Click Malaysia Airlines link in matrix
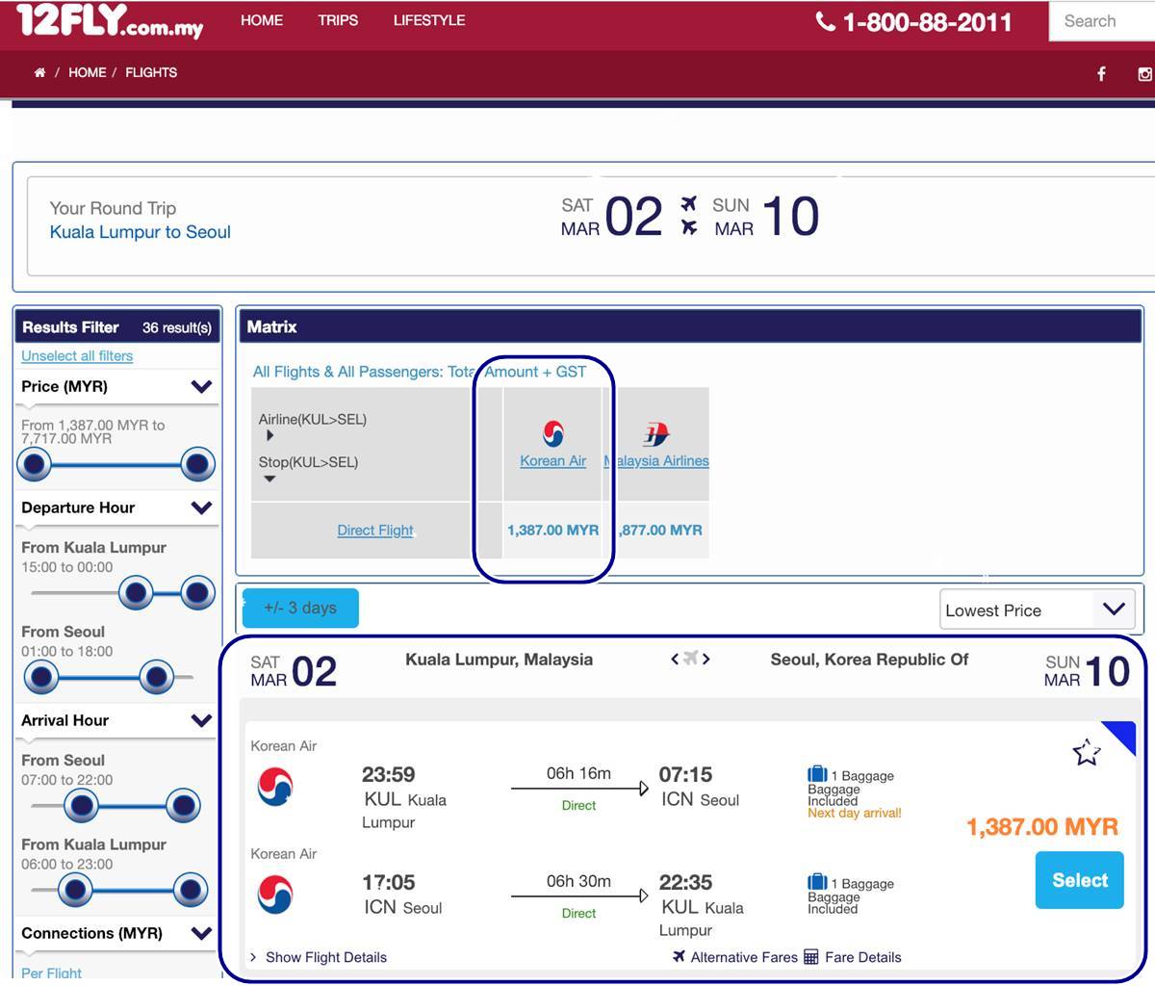The width and height of the screenshot is (1155, 986). pos(657,461)
